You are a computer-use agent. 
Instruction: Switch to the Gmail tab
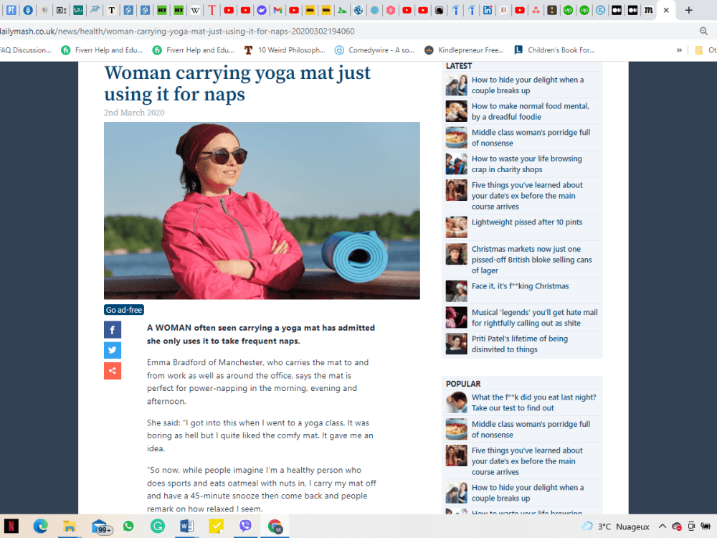277,10
